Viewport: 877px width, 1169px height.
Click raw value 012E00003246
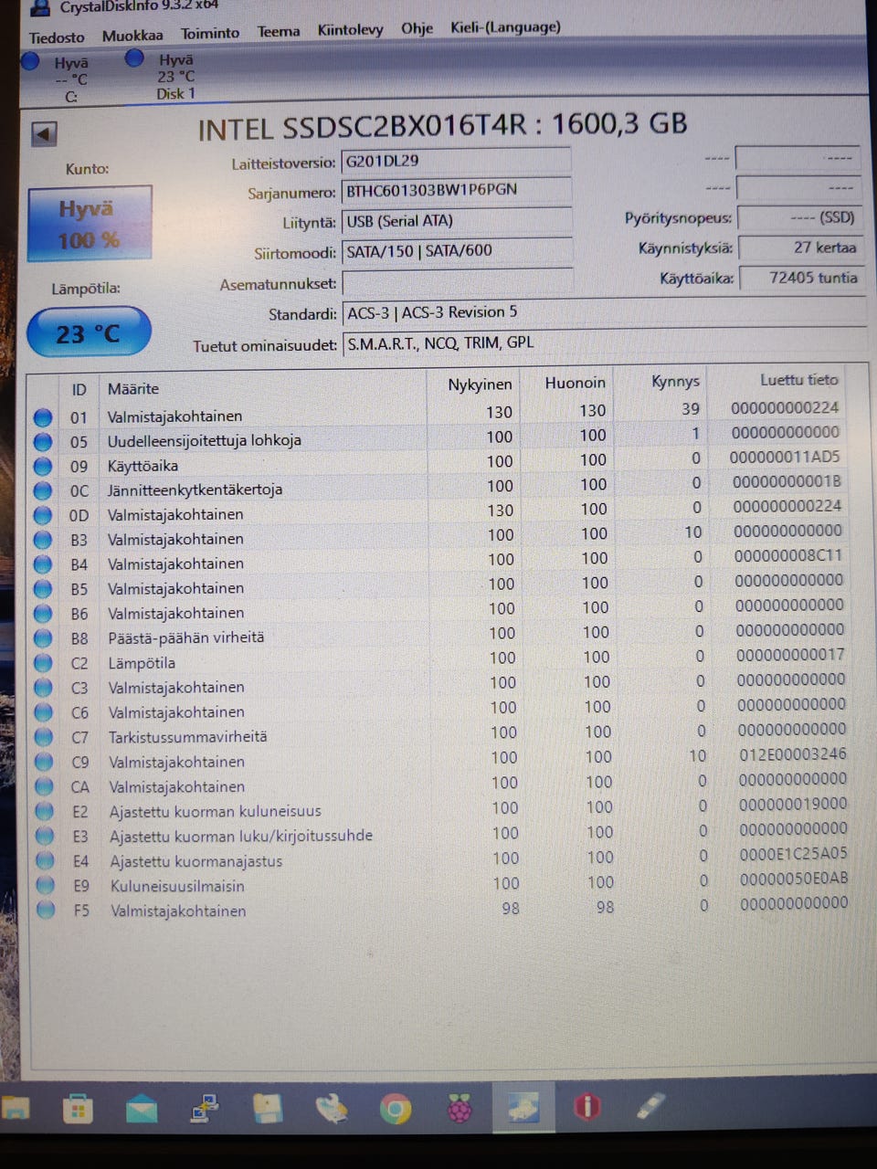[792, 754]
